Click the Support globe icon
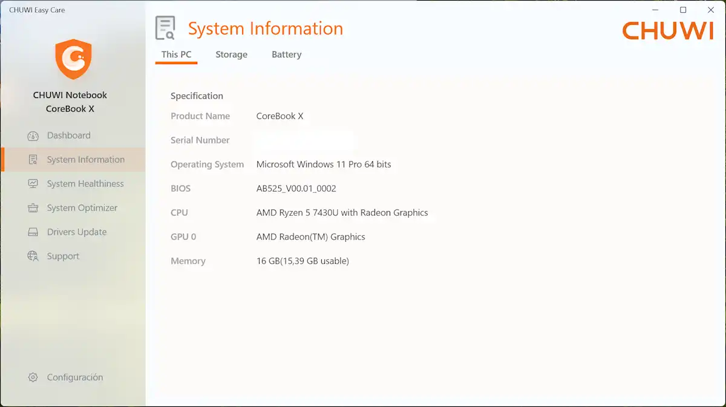726x407 pixels. pyautogui.click(x=33, y=256)
